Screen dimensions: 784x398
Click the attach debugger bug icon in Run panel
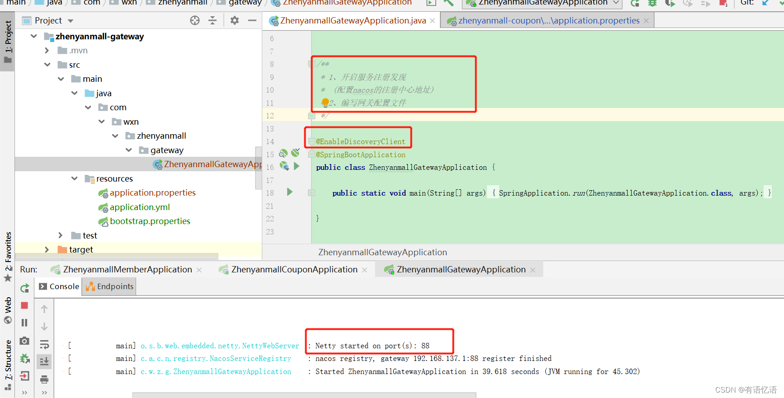[25, 359]
